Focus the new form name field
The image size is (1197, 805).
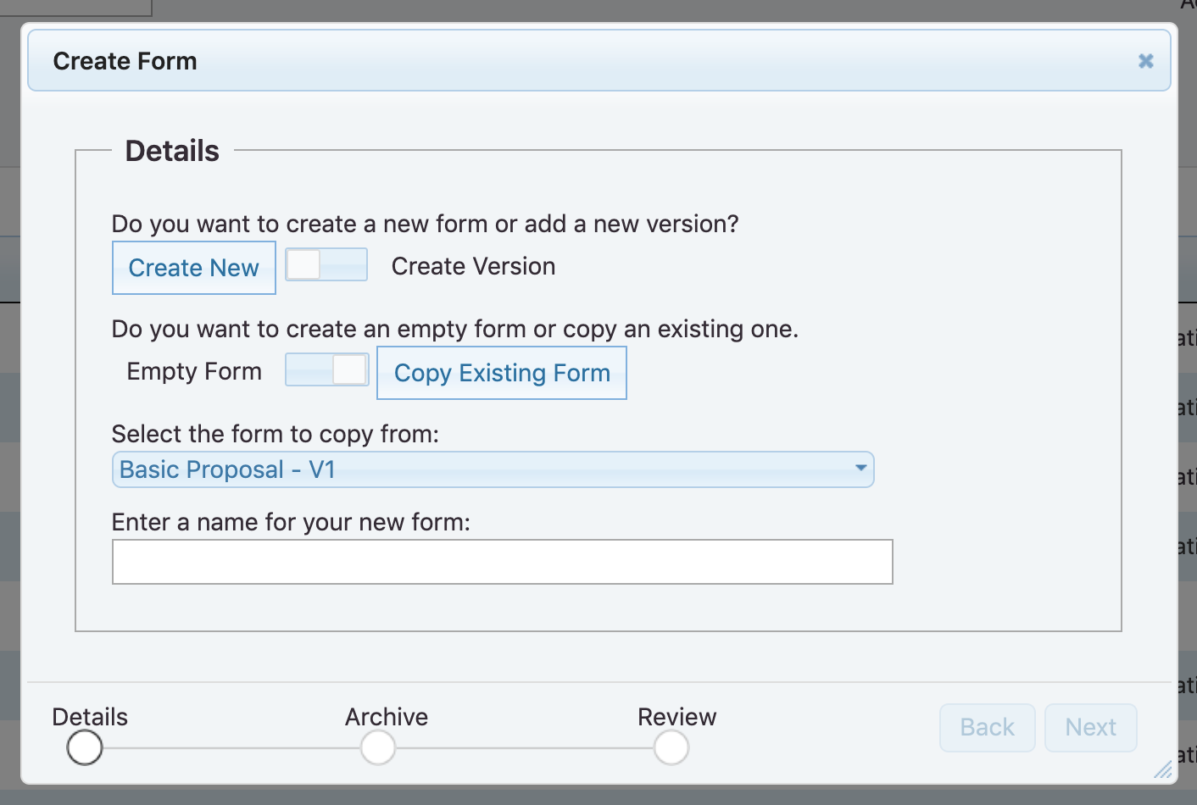[502, 562]
